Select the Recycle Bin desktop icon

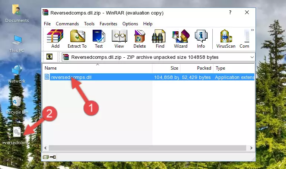pyautogui.click(x=17, y=105)
